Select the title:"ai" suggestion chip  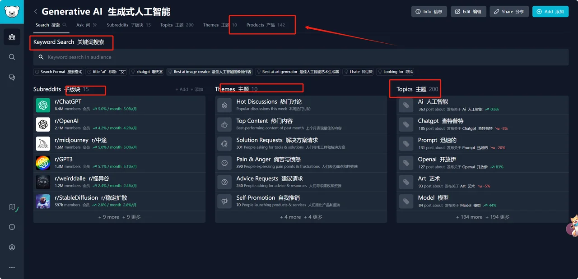pos(107,72)
